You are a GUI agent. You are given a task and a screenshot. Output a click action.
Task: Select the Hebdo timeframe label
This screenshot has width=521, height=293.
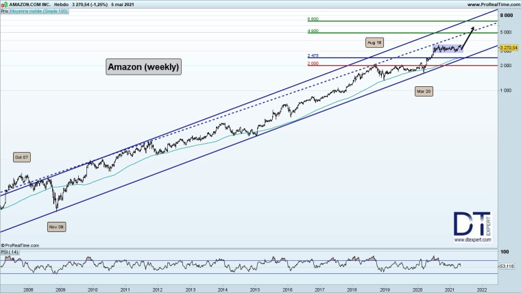[61, 5]
